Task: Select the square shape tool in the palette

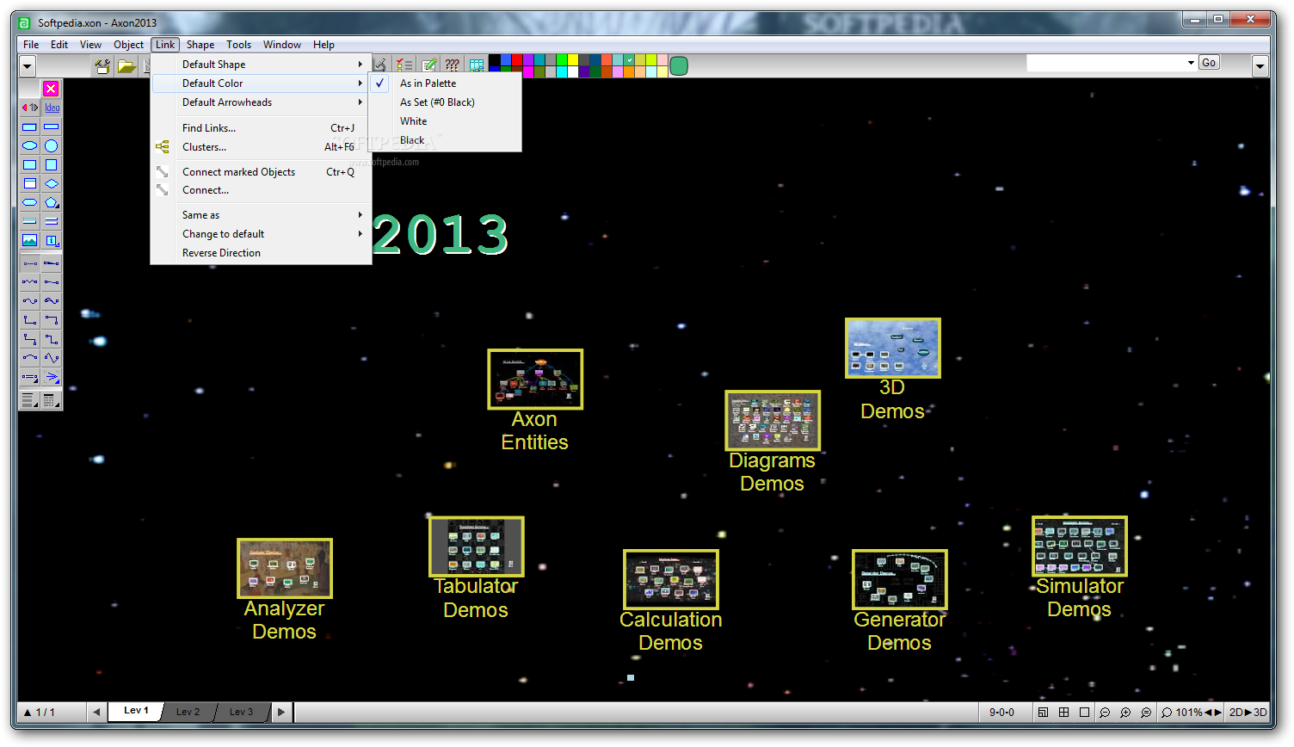Action: point(52,164)
